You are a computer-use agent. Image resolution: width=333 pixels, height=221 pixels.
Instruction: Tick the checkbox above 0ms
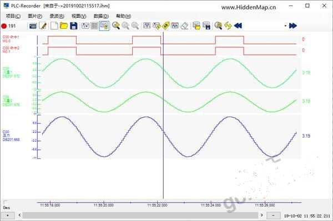[x=6, y=203]
